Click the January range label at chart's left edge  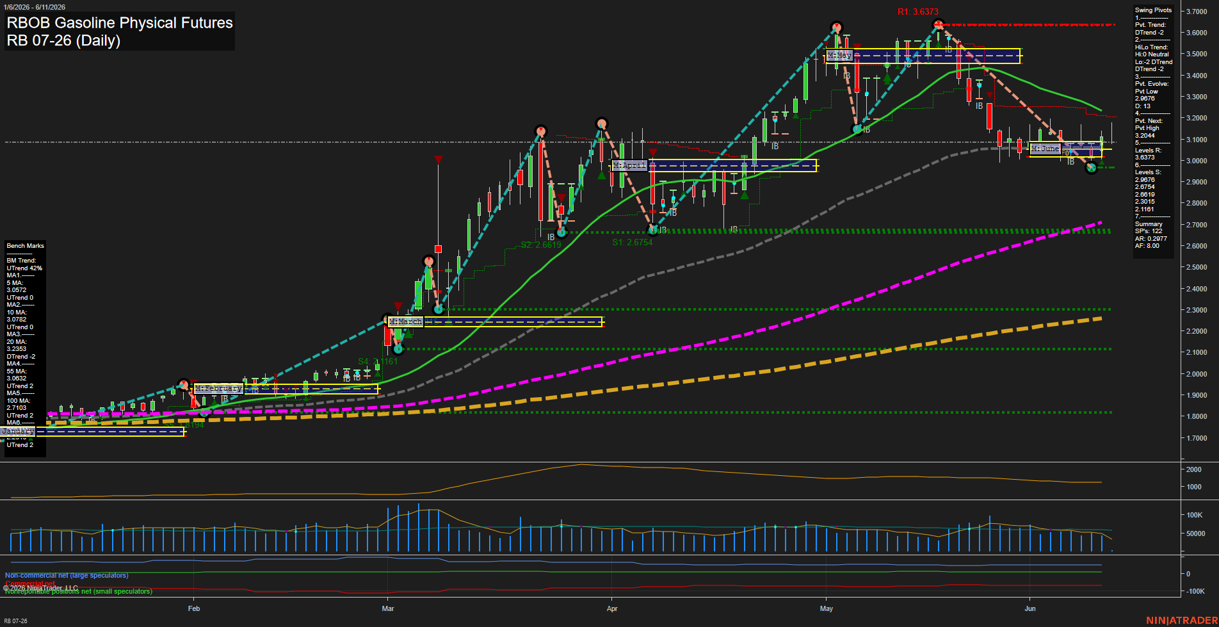point(18,431)
